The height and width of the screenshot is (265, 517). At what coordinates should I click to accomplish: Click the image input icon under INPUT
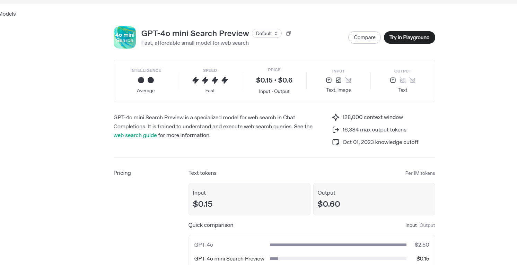click(339, 80)
